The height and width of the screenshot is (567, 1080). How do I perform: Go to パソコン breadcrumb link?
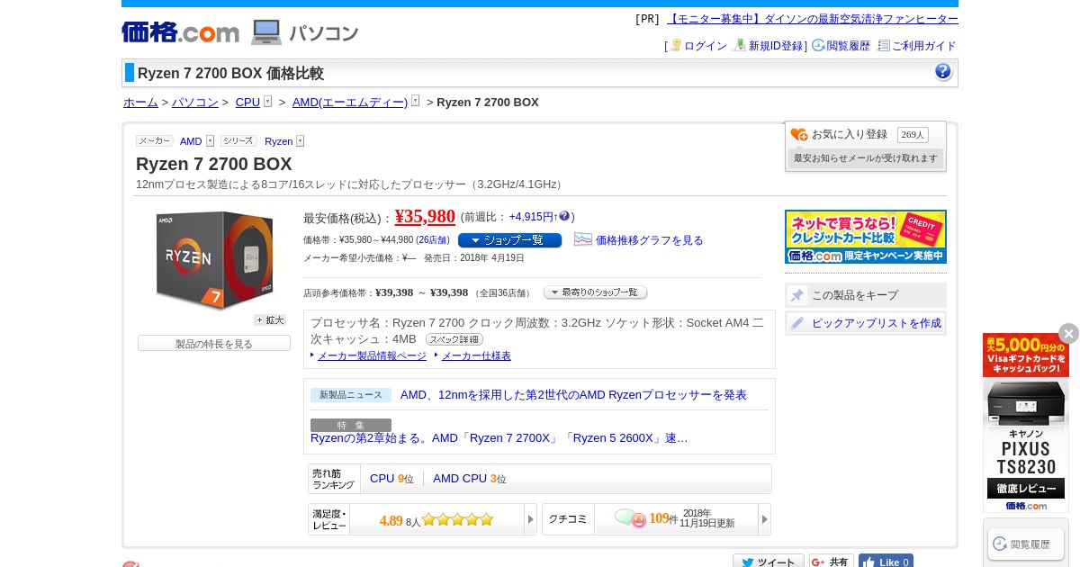(195, 103)
